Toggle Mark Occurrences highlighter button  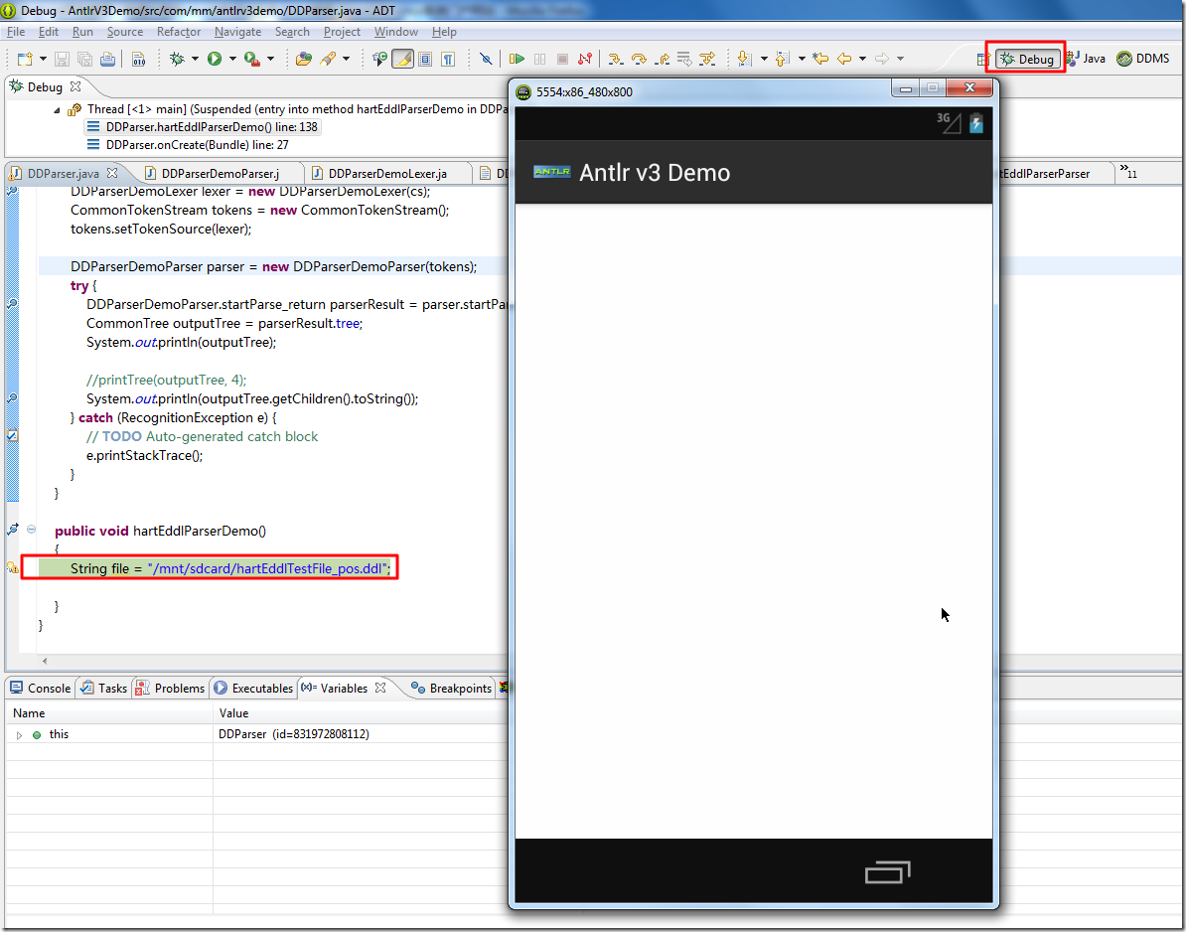(x=402, y=59)
